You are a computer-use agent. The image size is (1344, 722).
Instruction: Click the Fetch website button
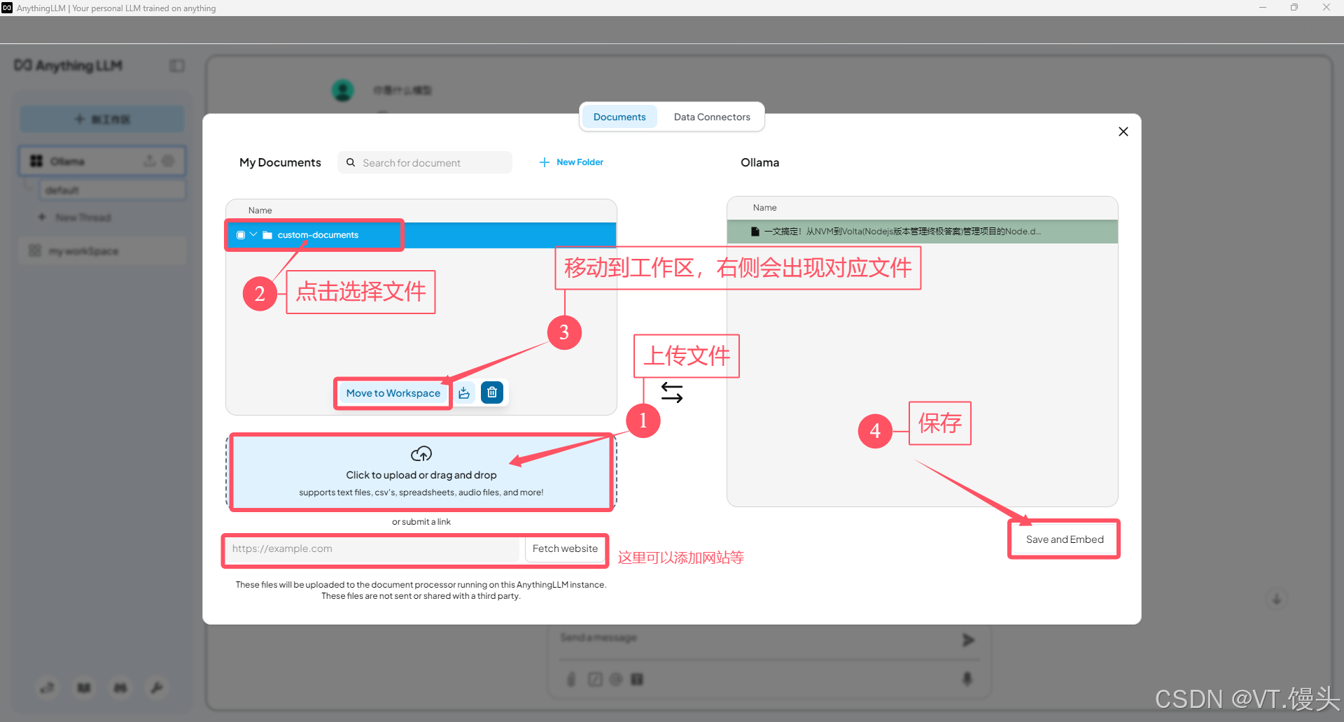tap(565, 548)
